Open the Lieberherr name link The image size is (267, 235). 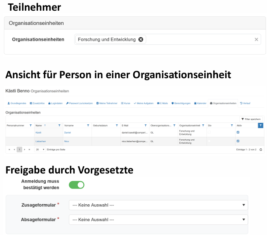coord(41,141)
